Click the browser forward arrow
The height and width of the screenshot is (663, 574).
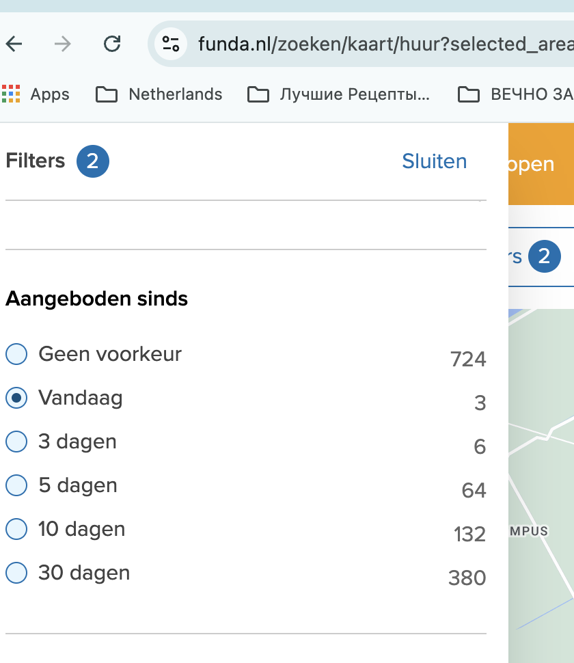pos(63,44)
